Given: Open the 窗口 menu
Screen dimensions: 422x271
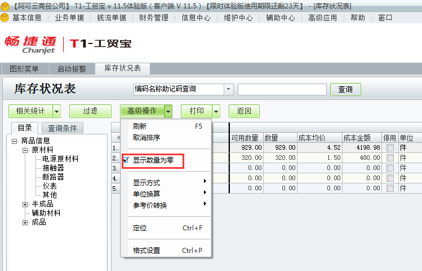Looking at the screenshot, I should (x=385, y=18).
